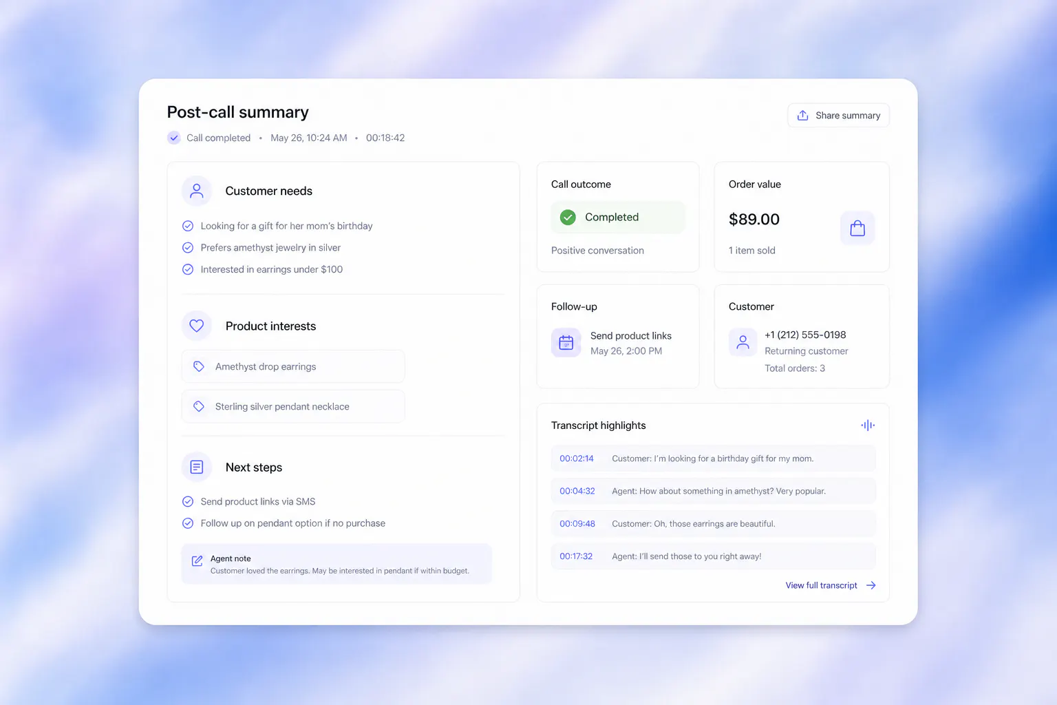Click the Next steps document icon
This screenshot has height=705, width=1057.
[197, 467]
